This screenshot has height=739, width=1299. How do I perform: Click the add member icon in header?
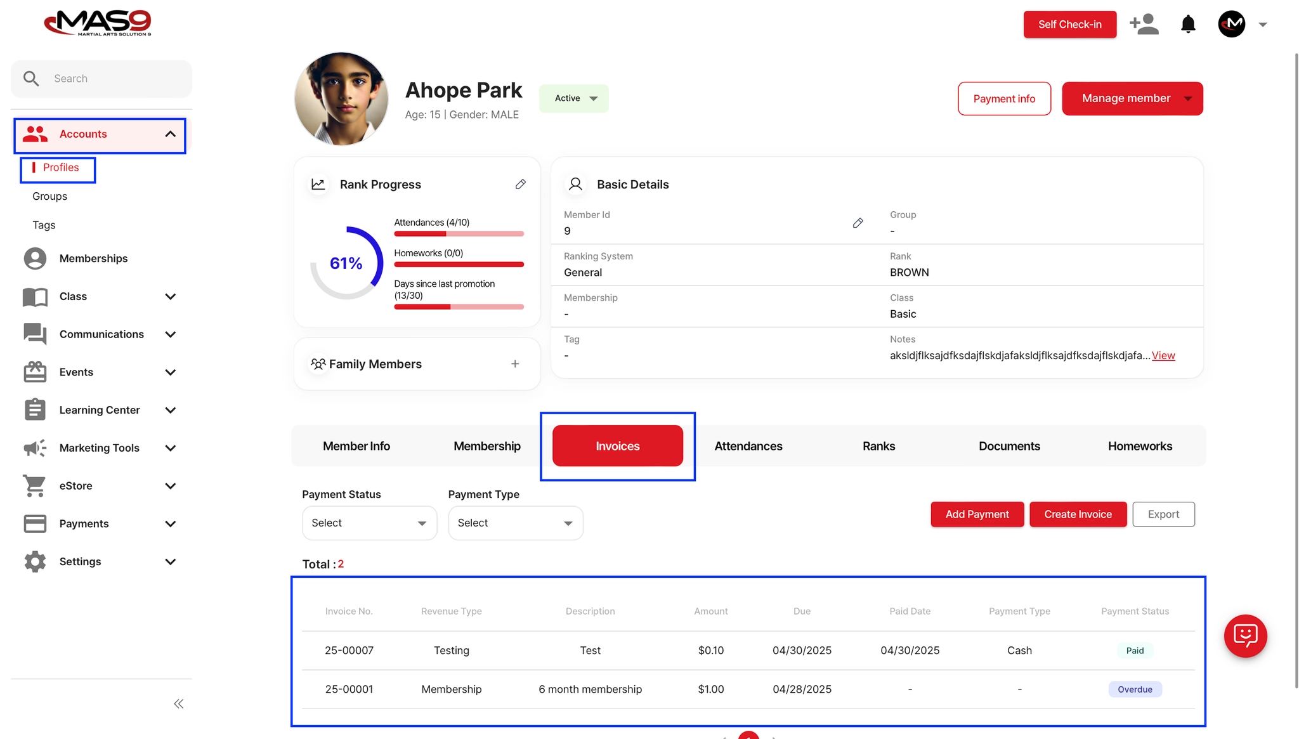click(1144, 25)
